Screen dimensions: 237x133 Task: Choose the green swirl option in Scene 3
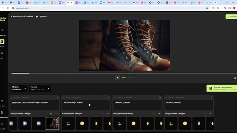point(120,123)
